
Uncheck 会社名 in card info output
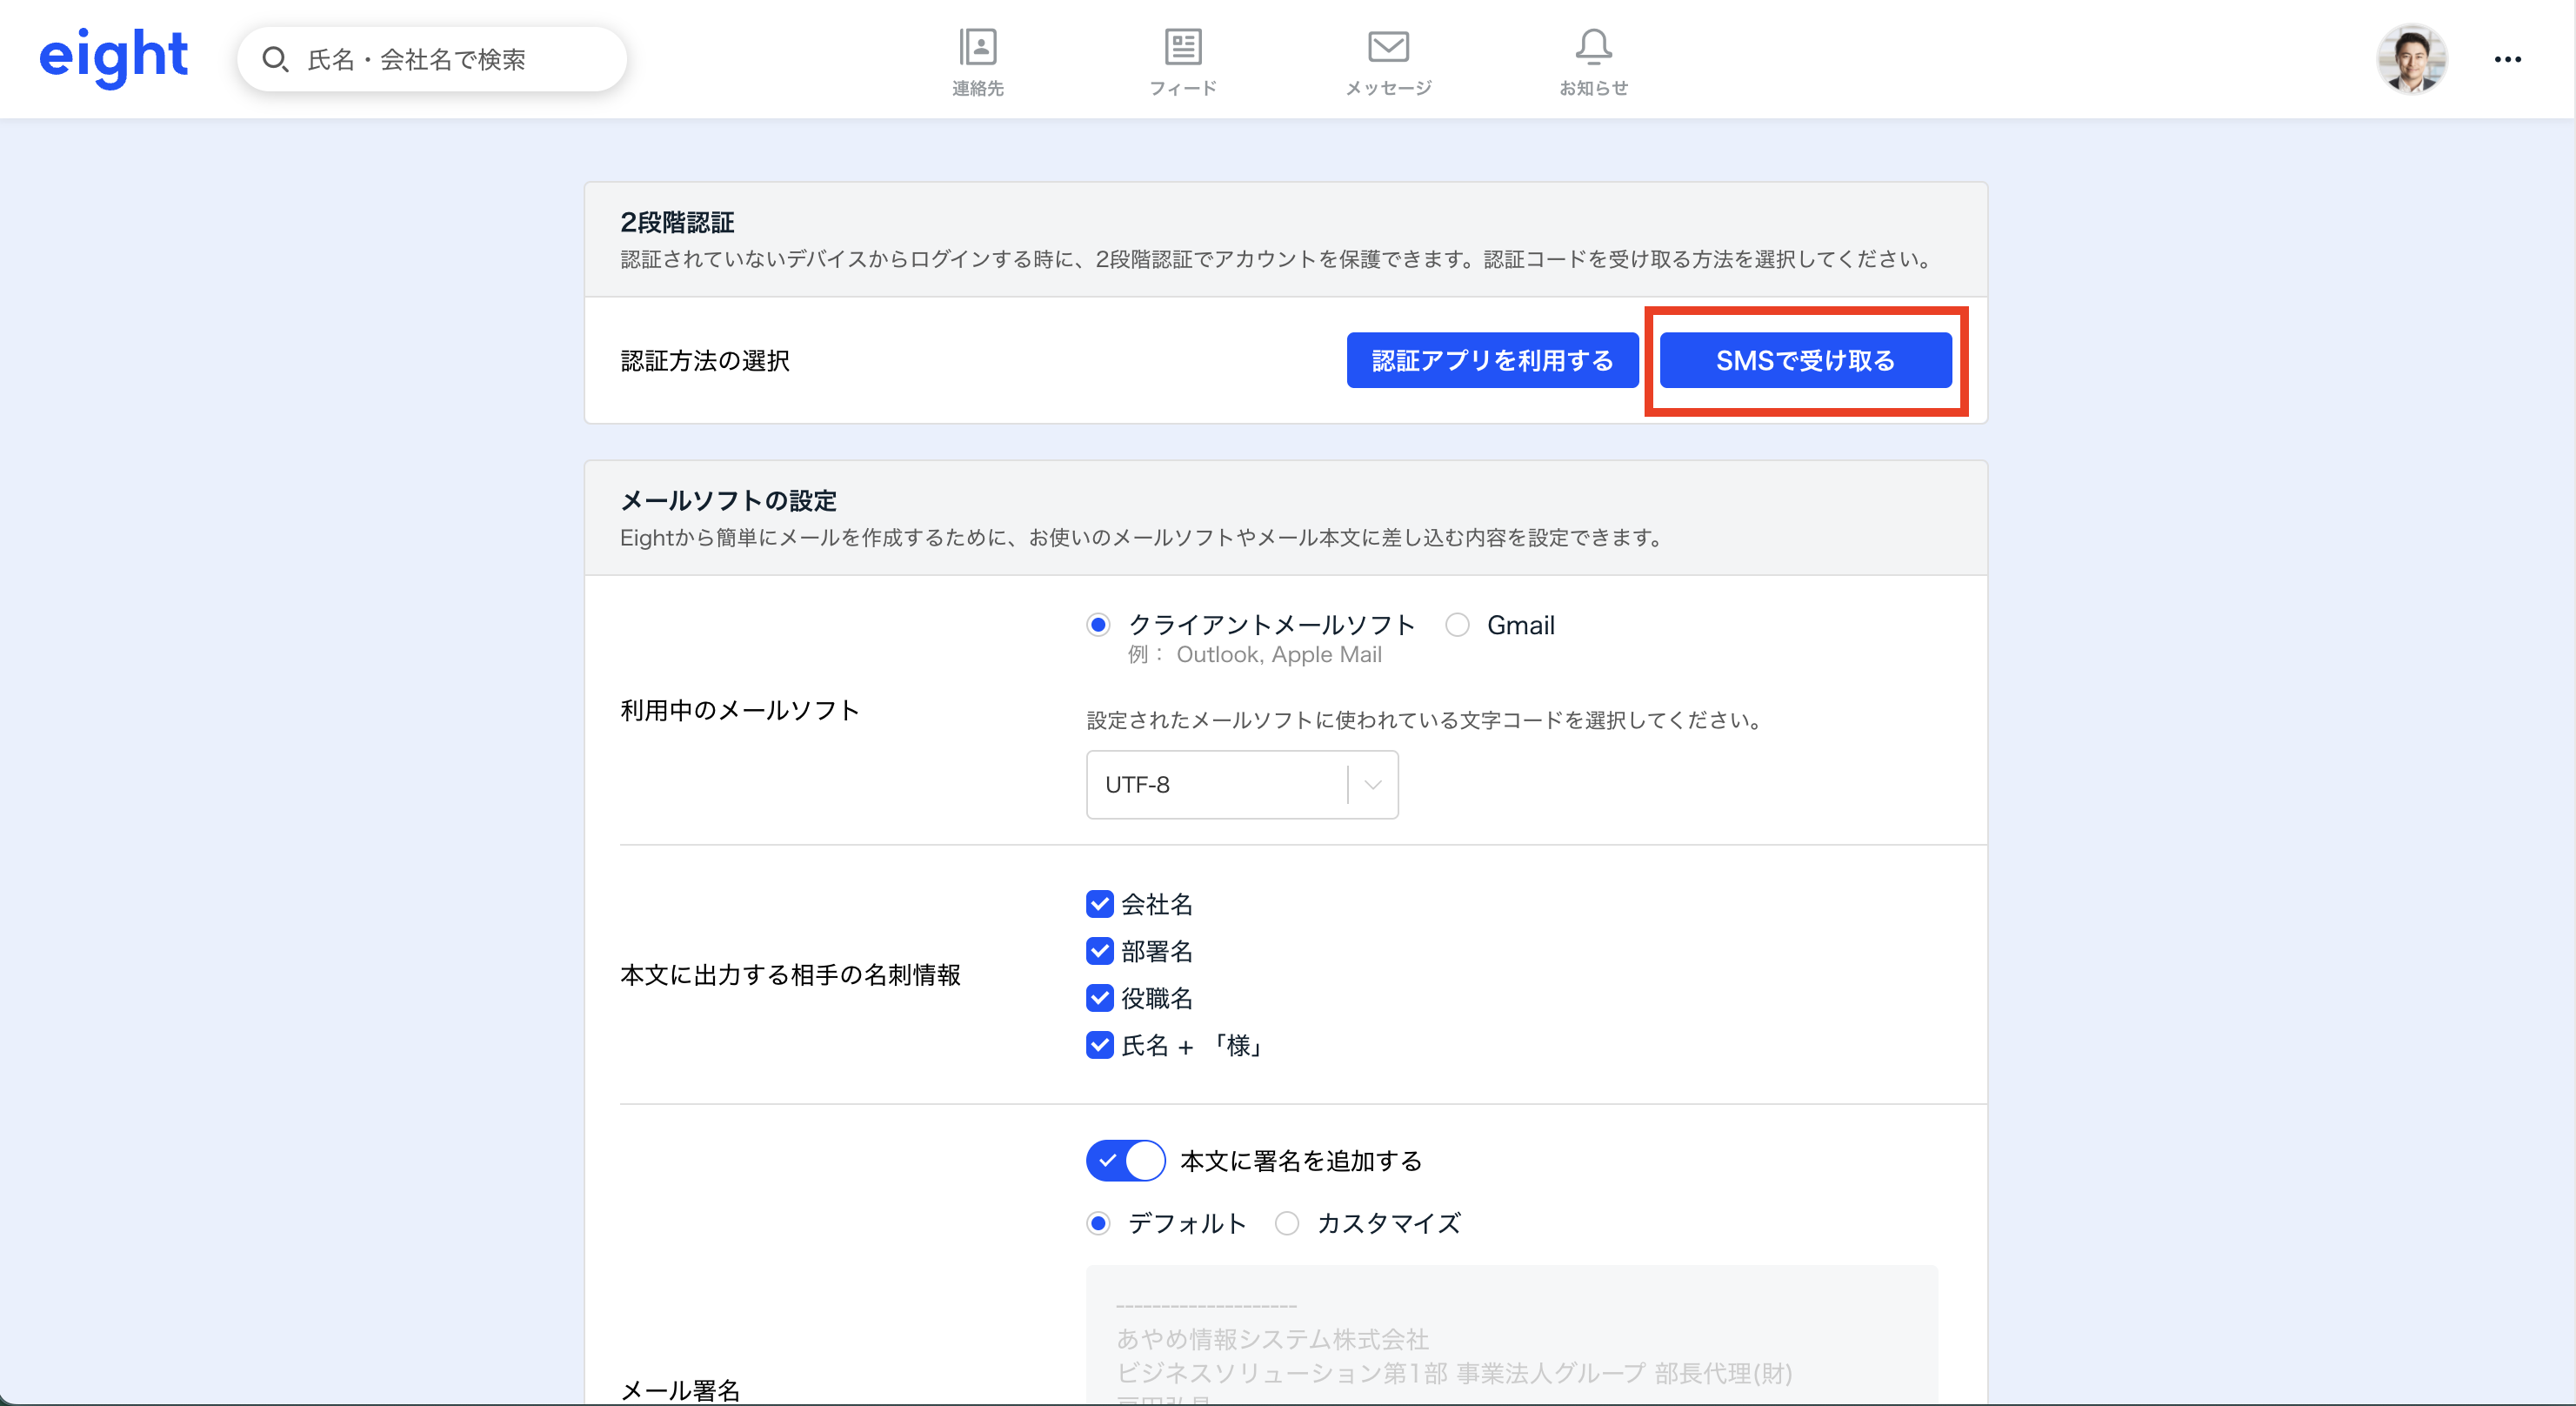pos(1099,904)
